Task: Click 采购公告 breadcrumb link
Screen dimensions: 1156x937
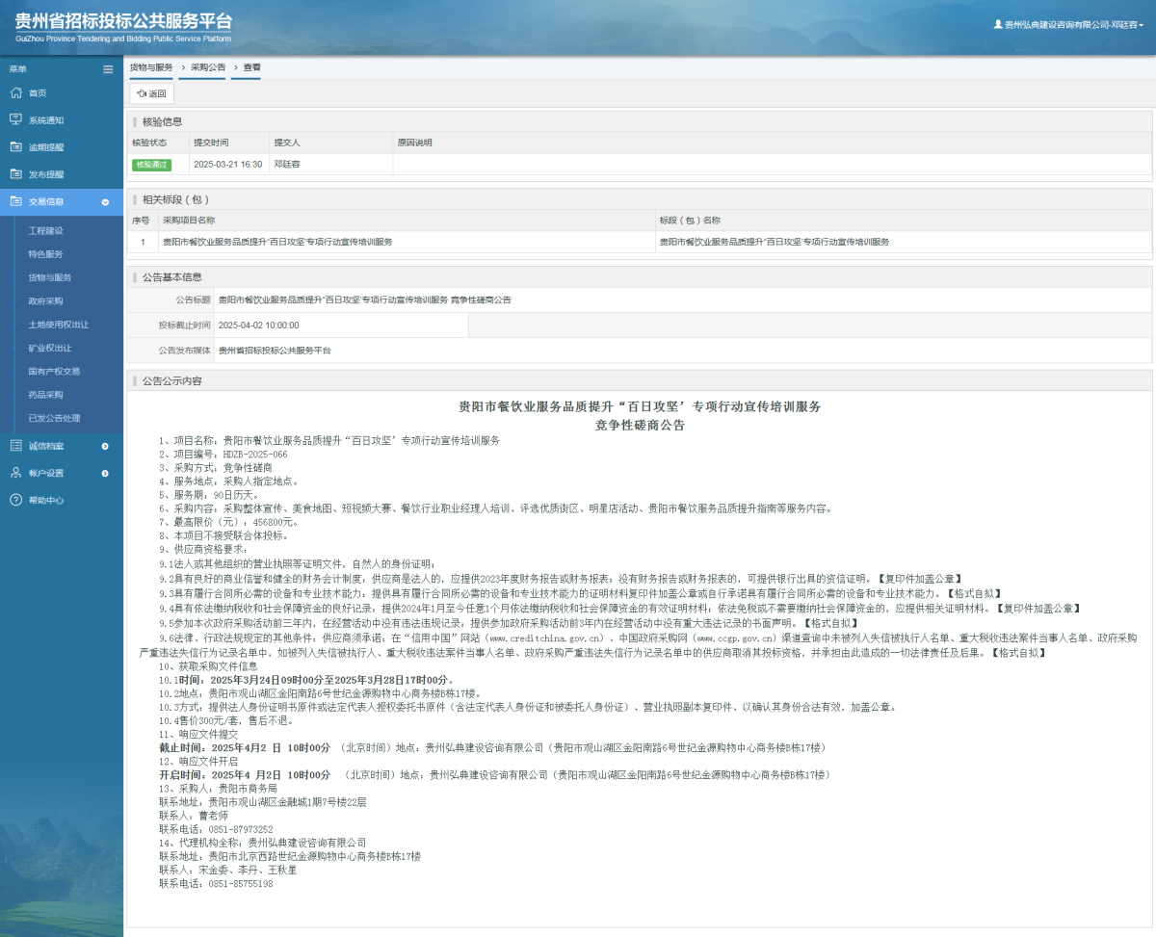Action: 207,68
